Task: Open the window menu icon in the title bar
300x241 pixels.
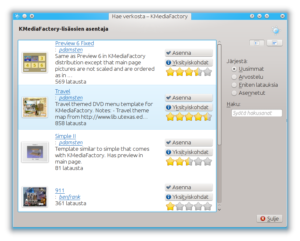Action: (17, 16)
